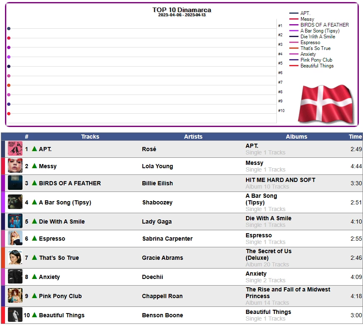This screenshot has height=326, width=363.
Task: Click the TOP 10 Dinamarca chart title
Action: [x=182, y=10]
